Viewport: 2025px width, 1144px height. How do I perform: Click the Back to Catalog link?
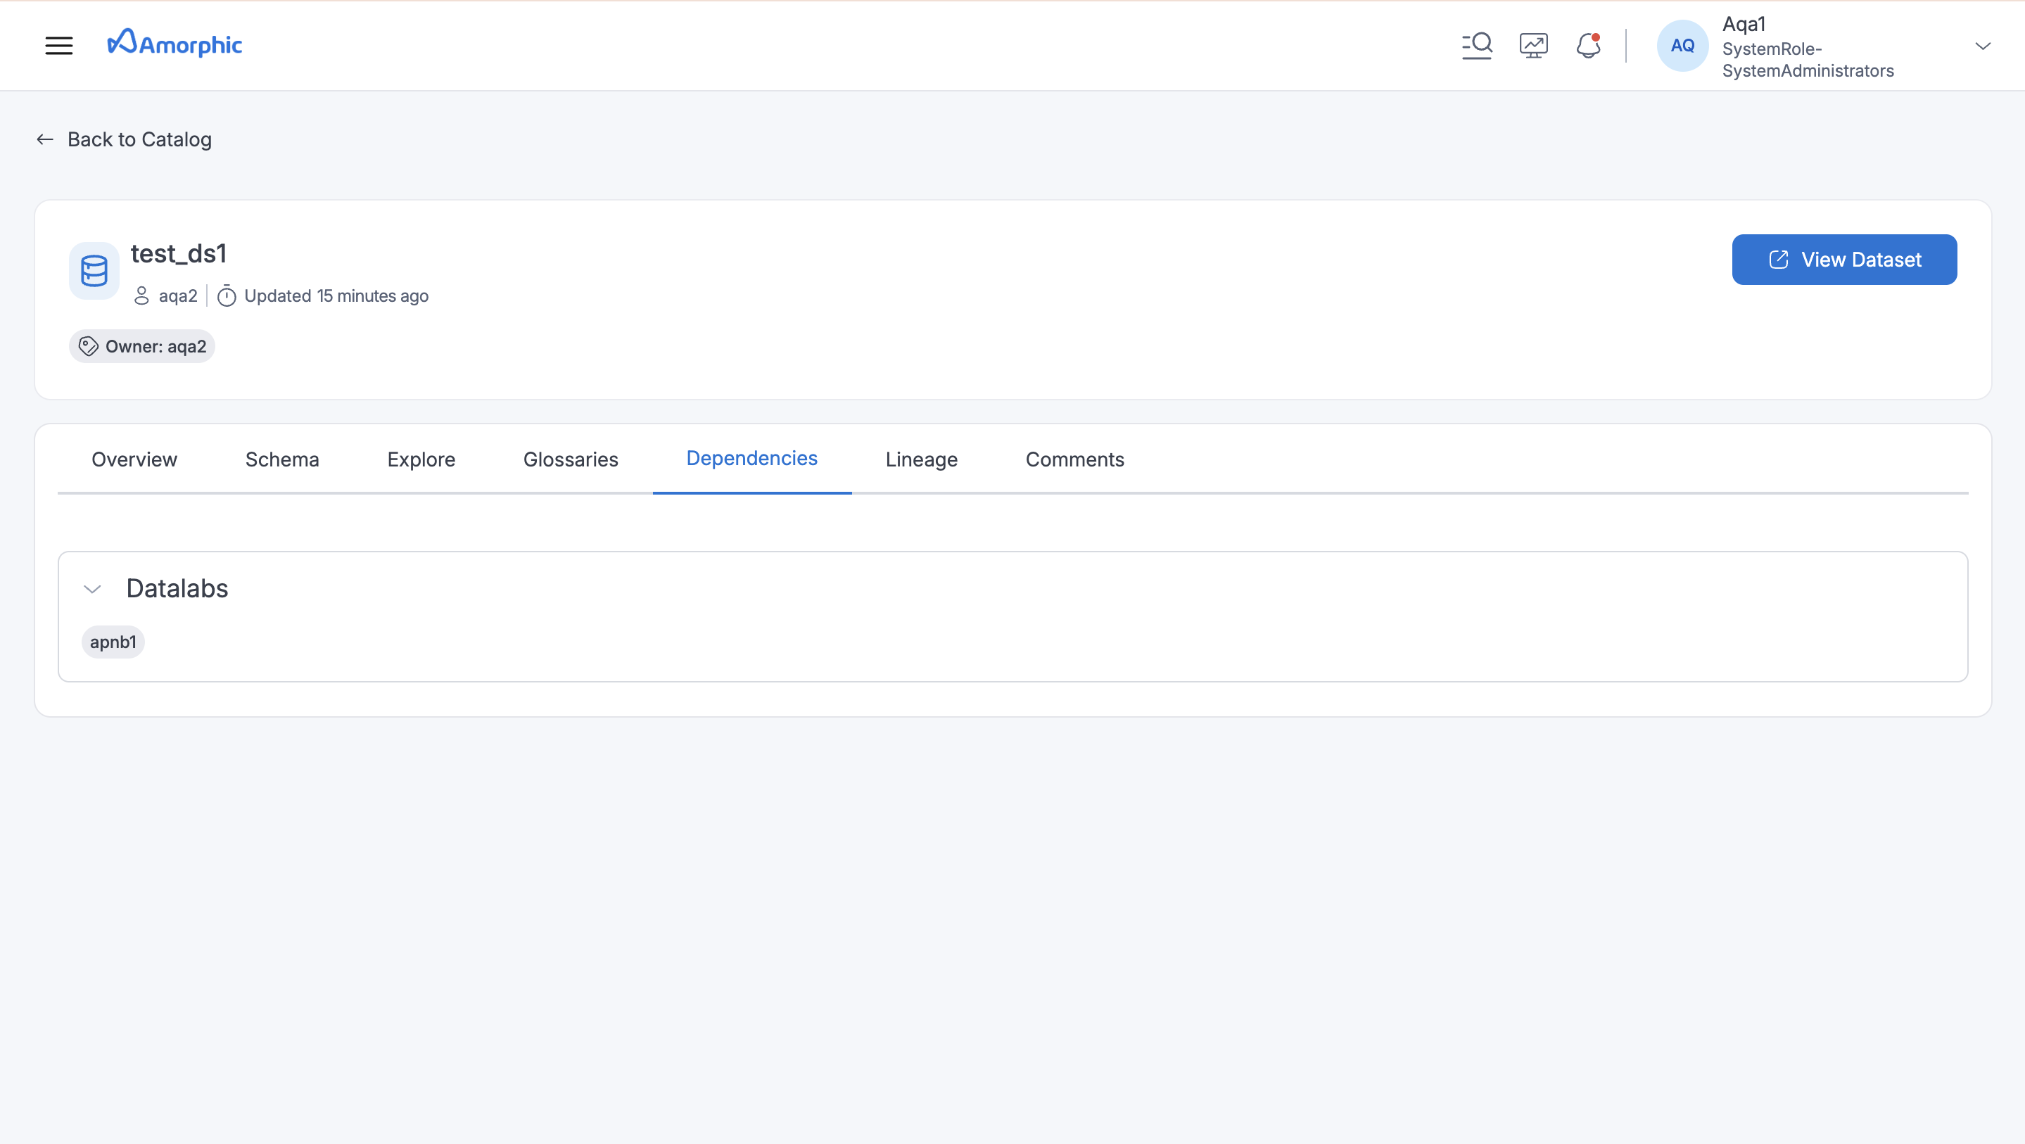pos(139,139)
